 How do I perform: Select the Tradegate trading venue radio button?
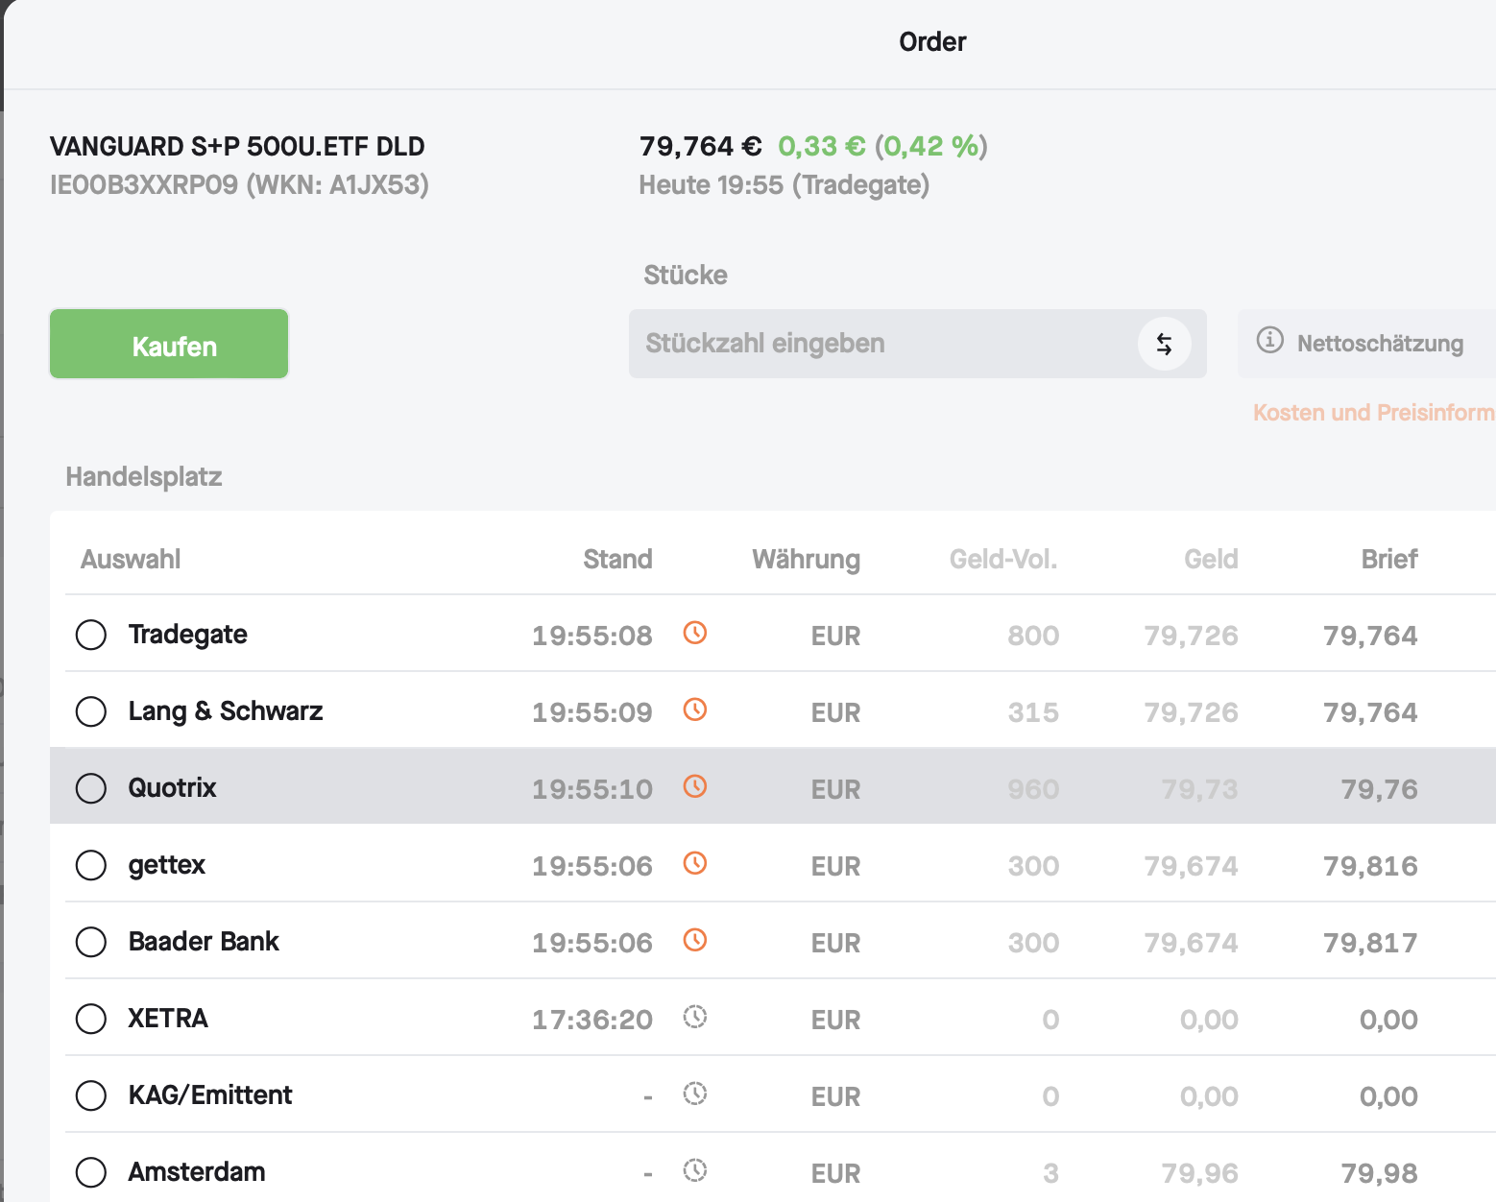[x=91, y=635]
